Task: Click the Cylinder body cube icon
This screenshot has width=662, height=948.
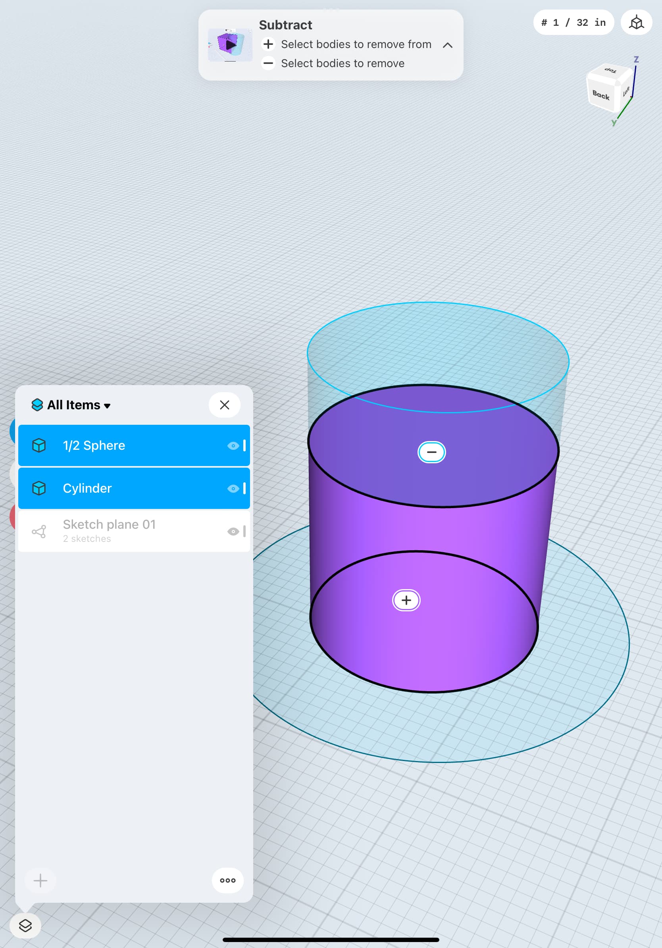Action: (39, 488)
